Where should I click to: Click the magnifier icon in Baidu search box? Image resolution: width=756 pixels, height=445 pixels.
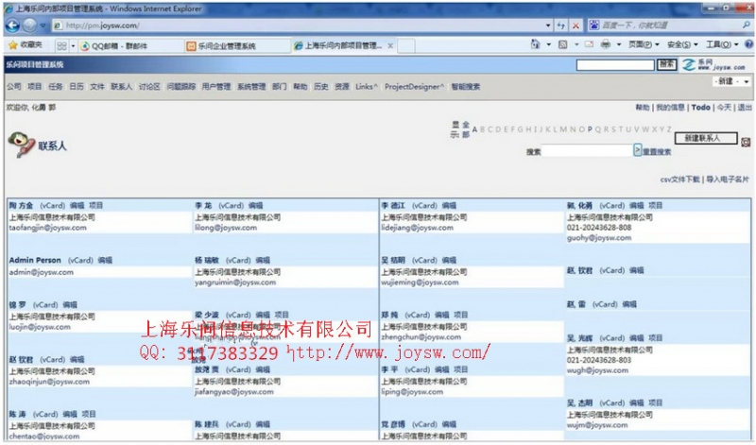[747, 26]
